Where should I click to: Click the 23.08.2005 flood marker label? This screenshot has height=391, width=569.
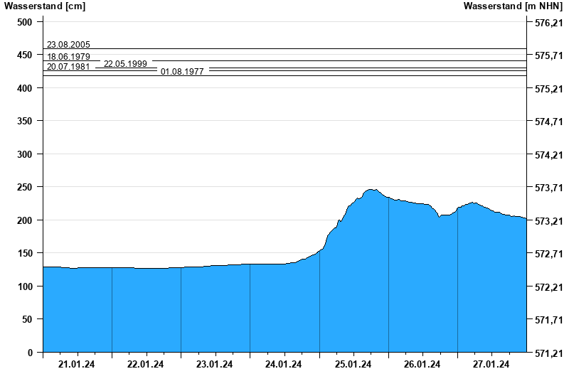pyautogui.click(x=68, y=45)
